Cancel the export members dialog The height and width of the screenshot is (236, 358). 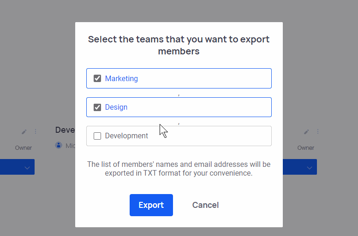tap(205, 205)
